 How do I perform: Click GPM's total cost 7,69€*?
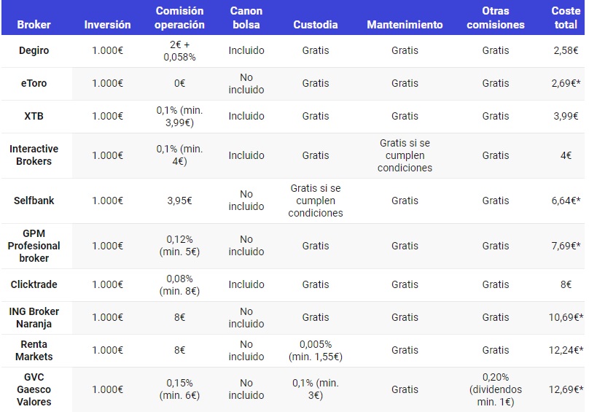(566, 246)
